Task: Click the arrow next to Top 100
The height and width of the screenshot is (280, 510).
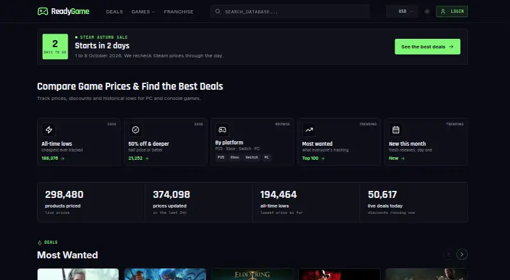Action: 323,158
